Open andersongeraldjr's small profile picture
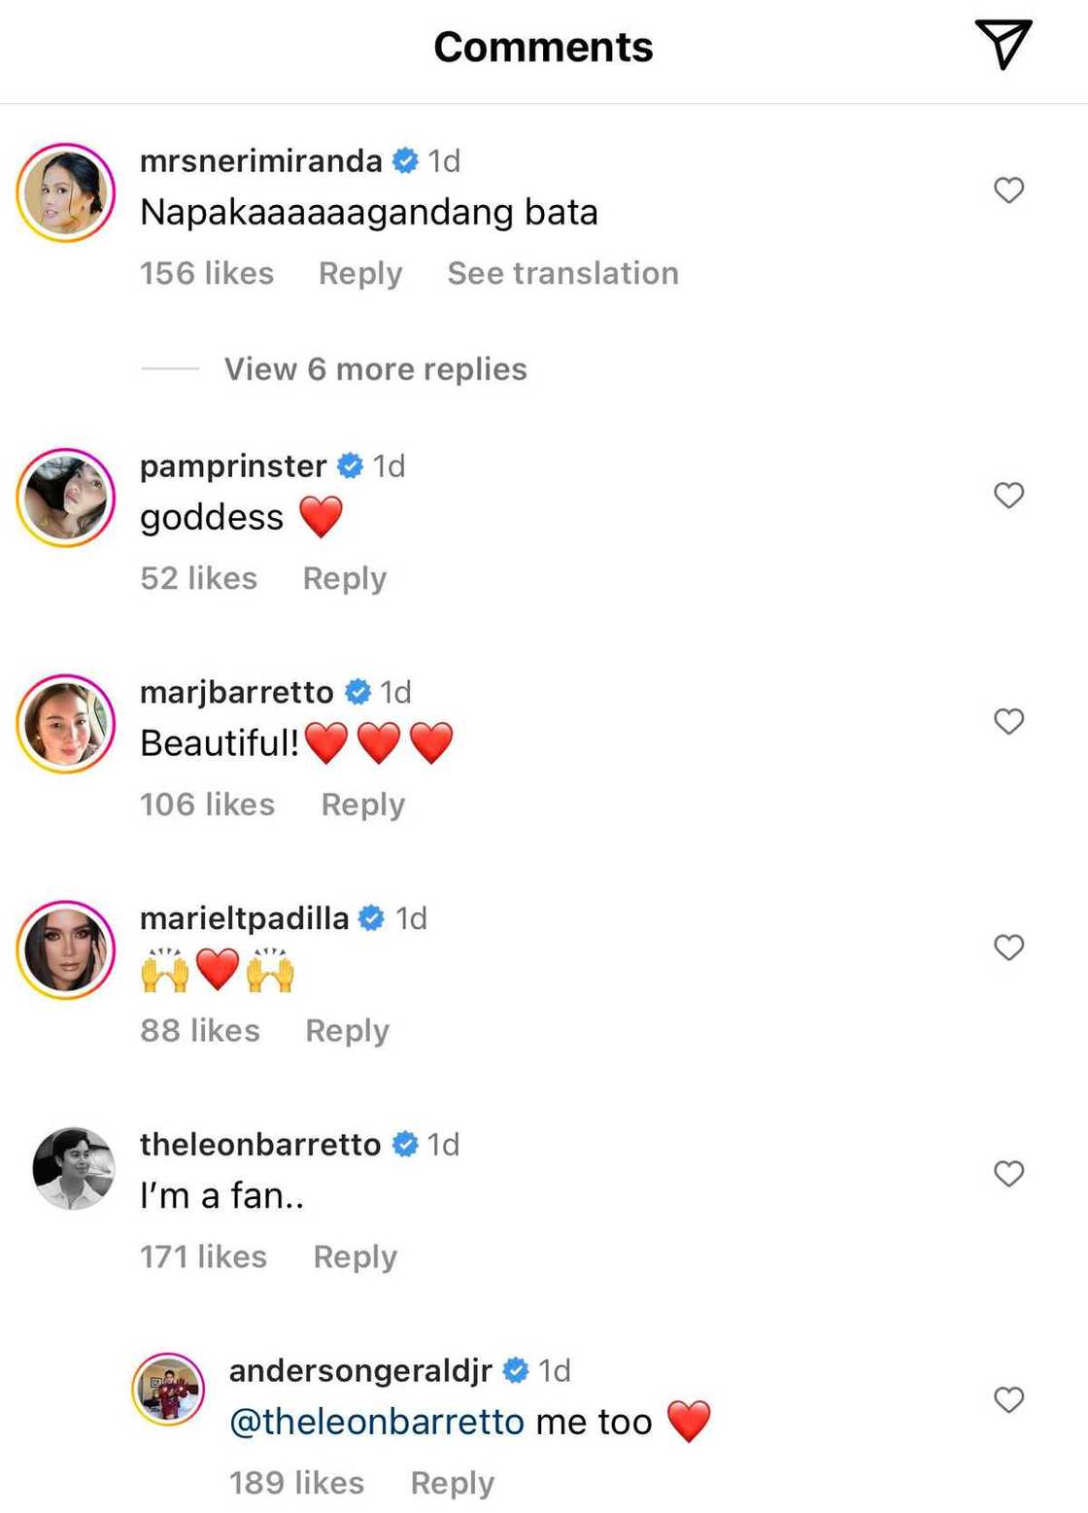Image resolution: width=1088 pixels, height=1513 pixels. coord(168,1390)
